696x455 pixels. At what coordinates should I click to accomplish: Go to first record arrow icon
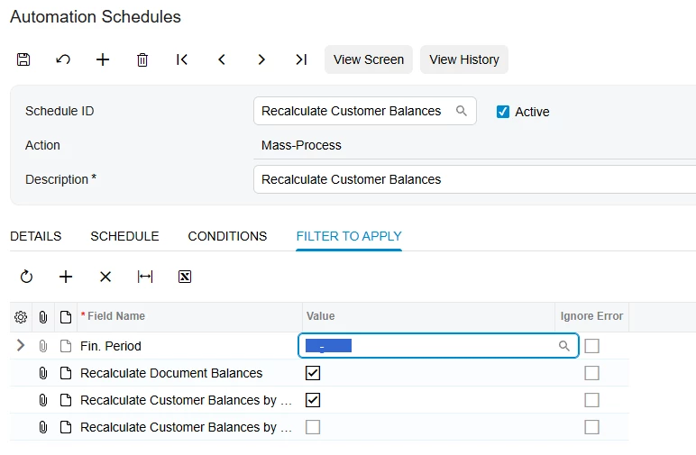182,59
